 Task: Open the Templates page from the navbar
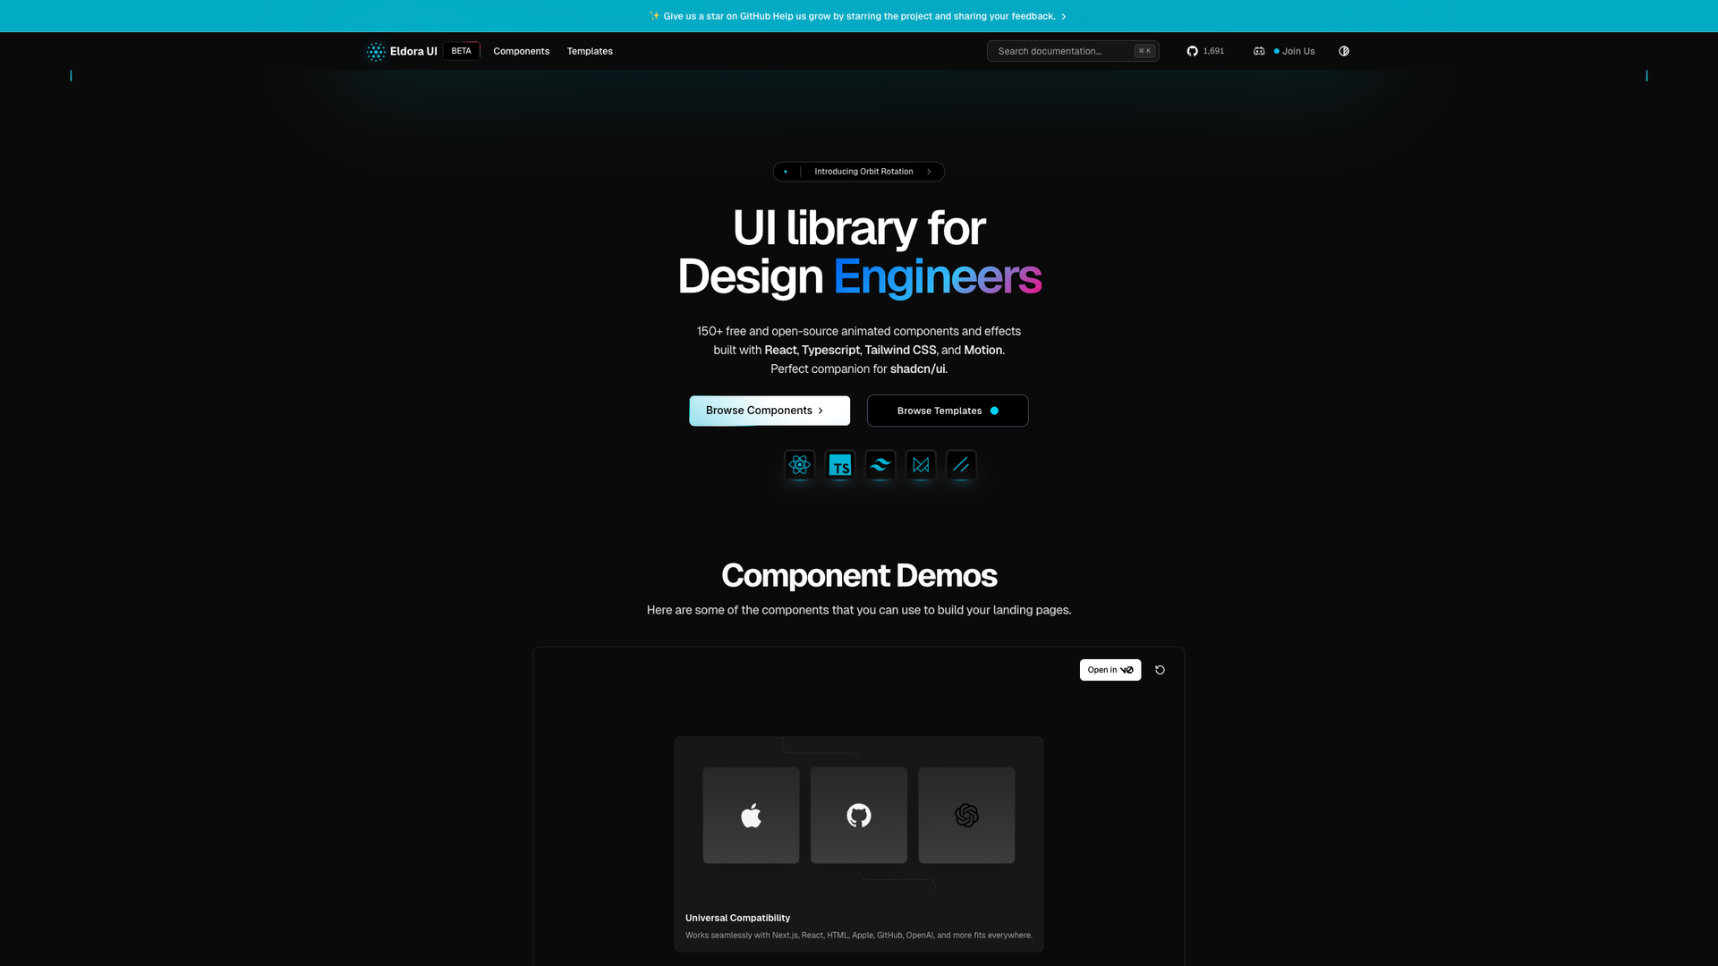click(590, 51)
